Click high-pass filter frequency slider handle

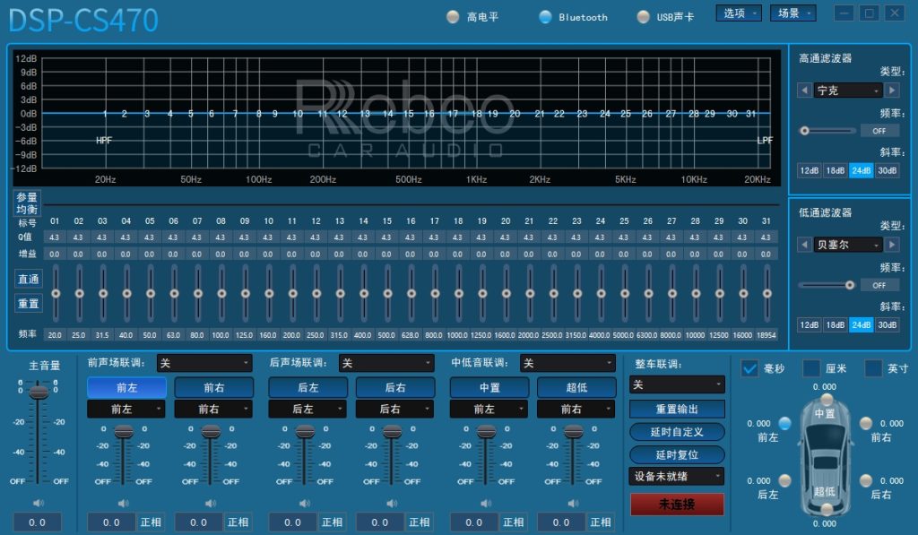click(x=805, y=131)
